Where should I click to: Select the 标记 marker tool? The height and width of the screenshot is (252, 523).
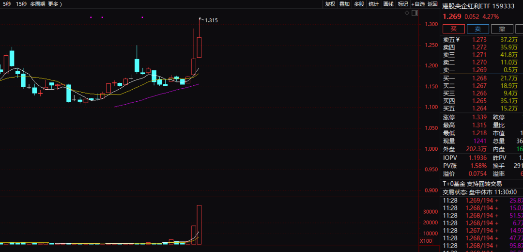pos(403,4)
